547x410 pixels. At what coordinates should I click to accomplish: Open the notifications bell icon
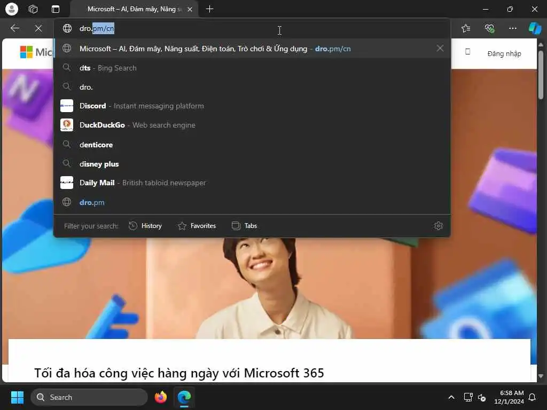coord(533,397)
